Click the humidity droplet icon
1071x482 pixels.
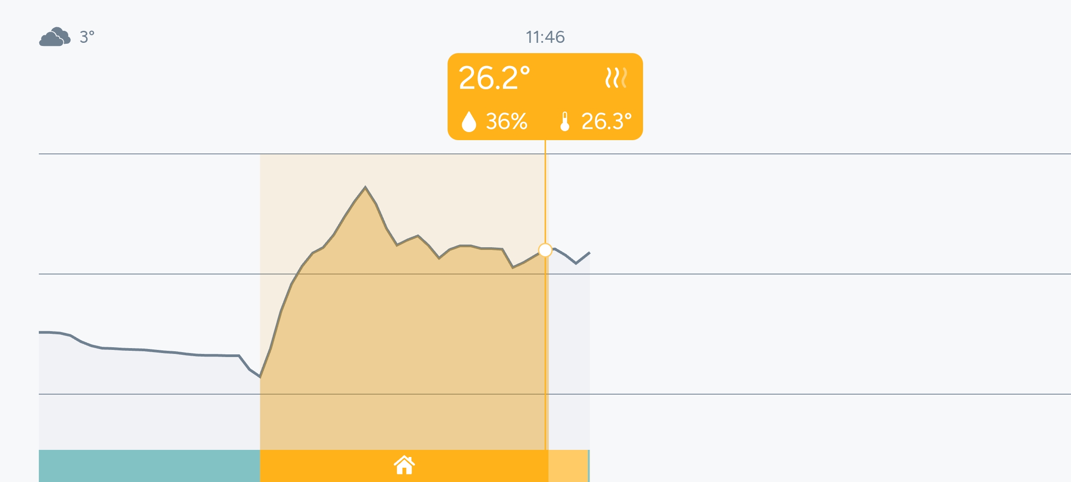(469, 121)
